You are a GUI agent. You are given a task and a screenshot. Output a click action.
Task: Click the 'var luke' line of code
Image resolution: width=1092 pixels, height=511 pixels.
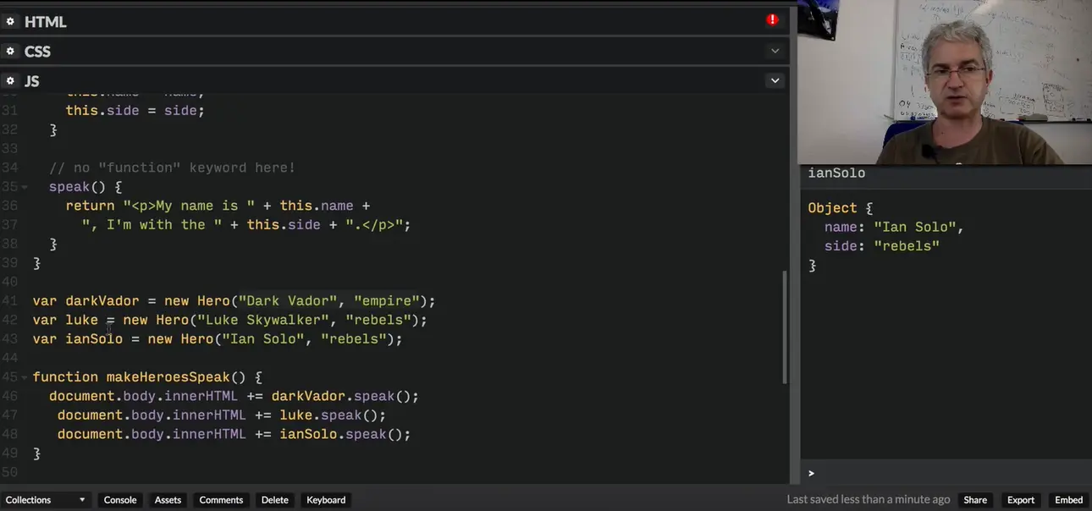230,320
